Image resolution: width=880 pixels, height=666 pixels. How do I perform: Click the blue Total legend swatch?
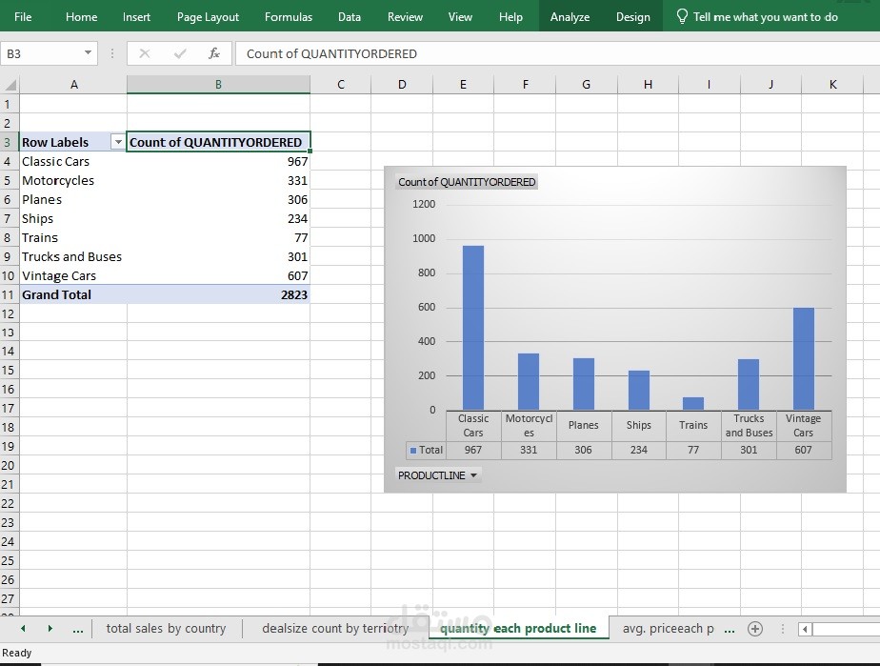click(413, 451)
